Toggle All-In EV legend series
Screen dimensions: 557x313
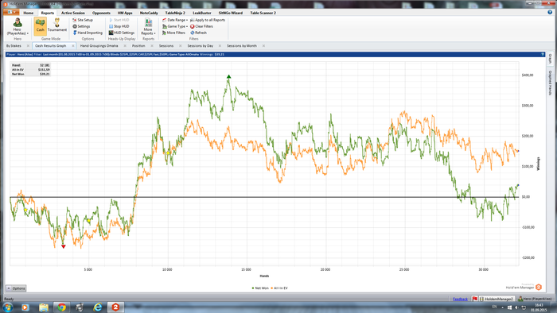279,288
